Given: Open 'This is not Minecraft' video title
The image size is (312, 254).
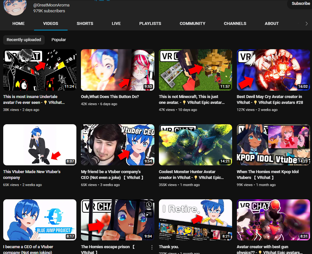Looking at the screenshot, I should pos(192,99).
